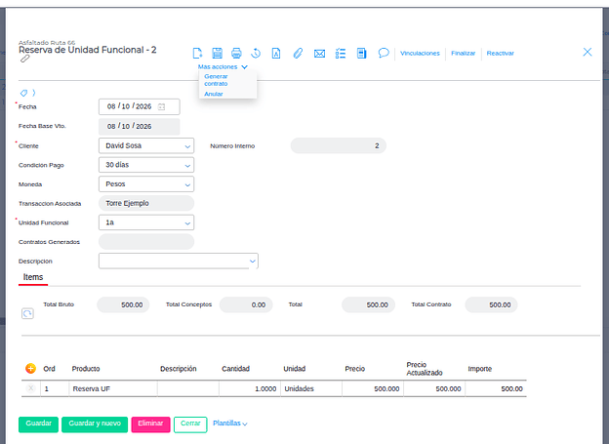Click the Guardar y nuevo button
This screenshot has height=444, width=609.
click(95, 424)
